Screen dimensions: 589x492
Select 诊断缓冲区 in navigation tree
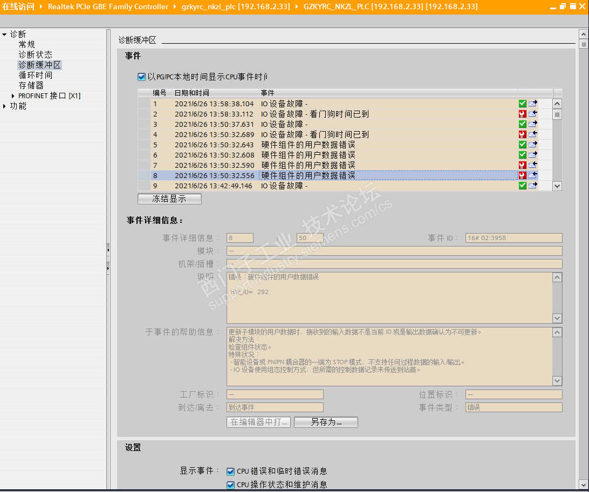pos(39,65)
